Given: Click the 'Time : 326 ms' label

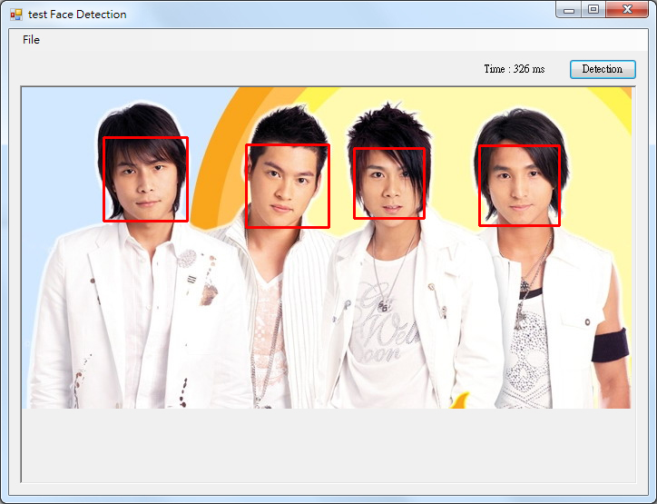Looking at the screenshot, I should click(515, 69).
